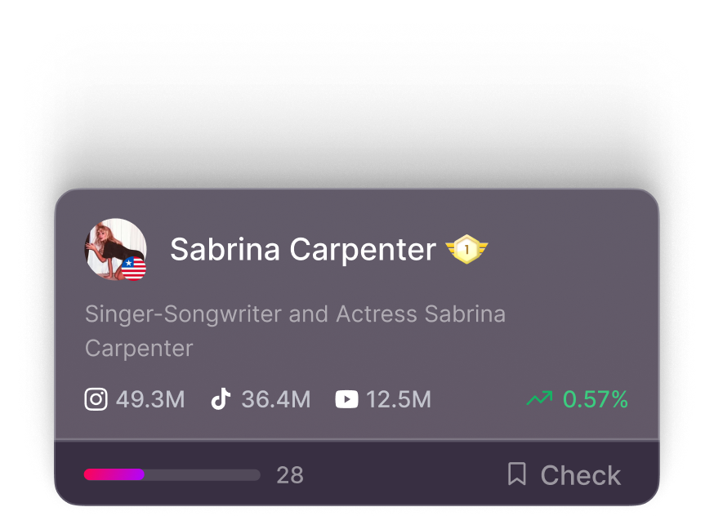Select the Sabrina Carpenter name heading
Viewport: 714px width, 516px height.
(303, 249)
